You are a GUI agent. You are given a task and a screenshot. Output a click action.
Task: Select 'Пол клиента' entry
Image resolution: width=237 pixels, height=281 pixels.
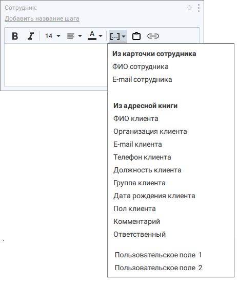[x=134, y=209]
